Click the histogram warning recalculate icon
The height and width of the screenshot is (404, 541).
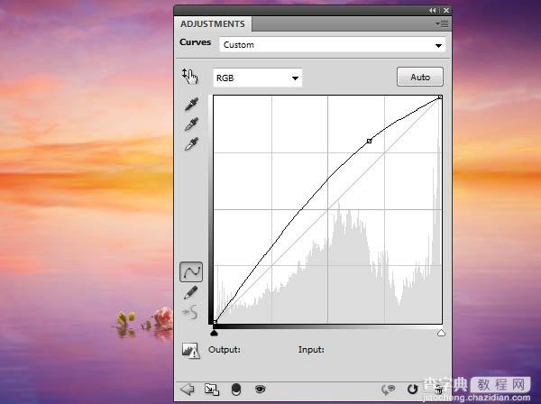pos(191,351)
